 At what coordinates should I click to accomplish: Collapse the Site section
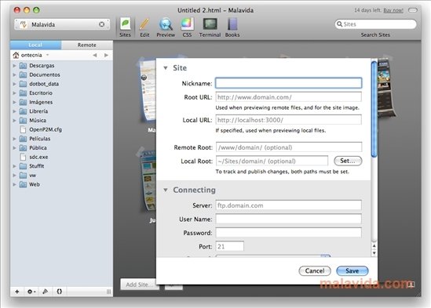tap(165, 68)
